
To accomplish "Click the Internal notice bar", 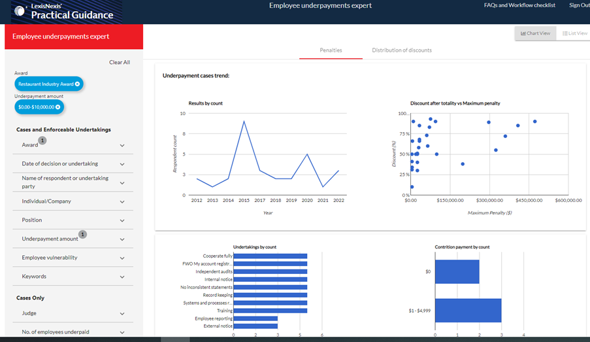I will (270, 279).
